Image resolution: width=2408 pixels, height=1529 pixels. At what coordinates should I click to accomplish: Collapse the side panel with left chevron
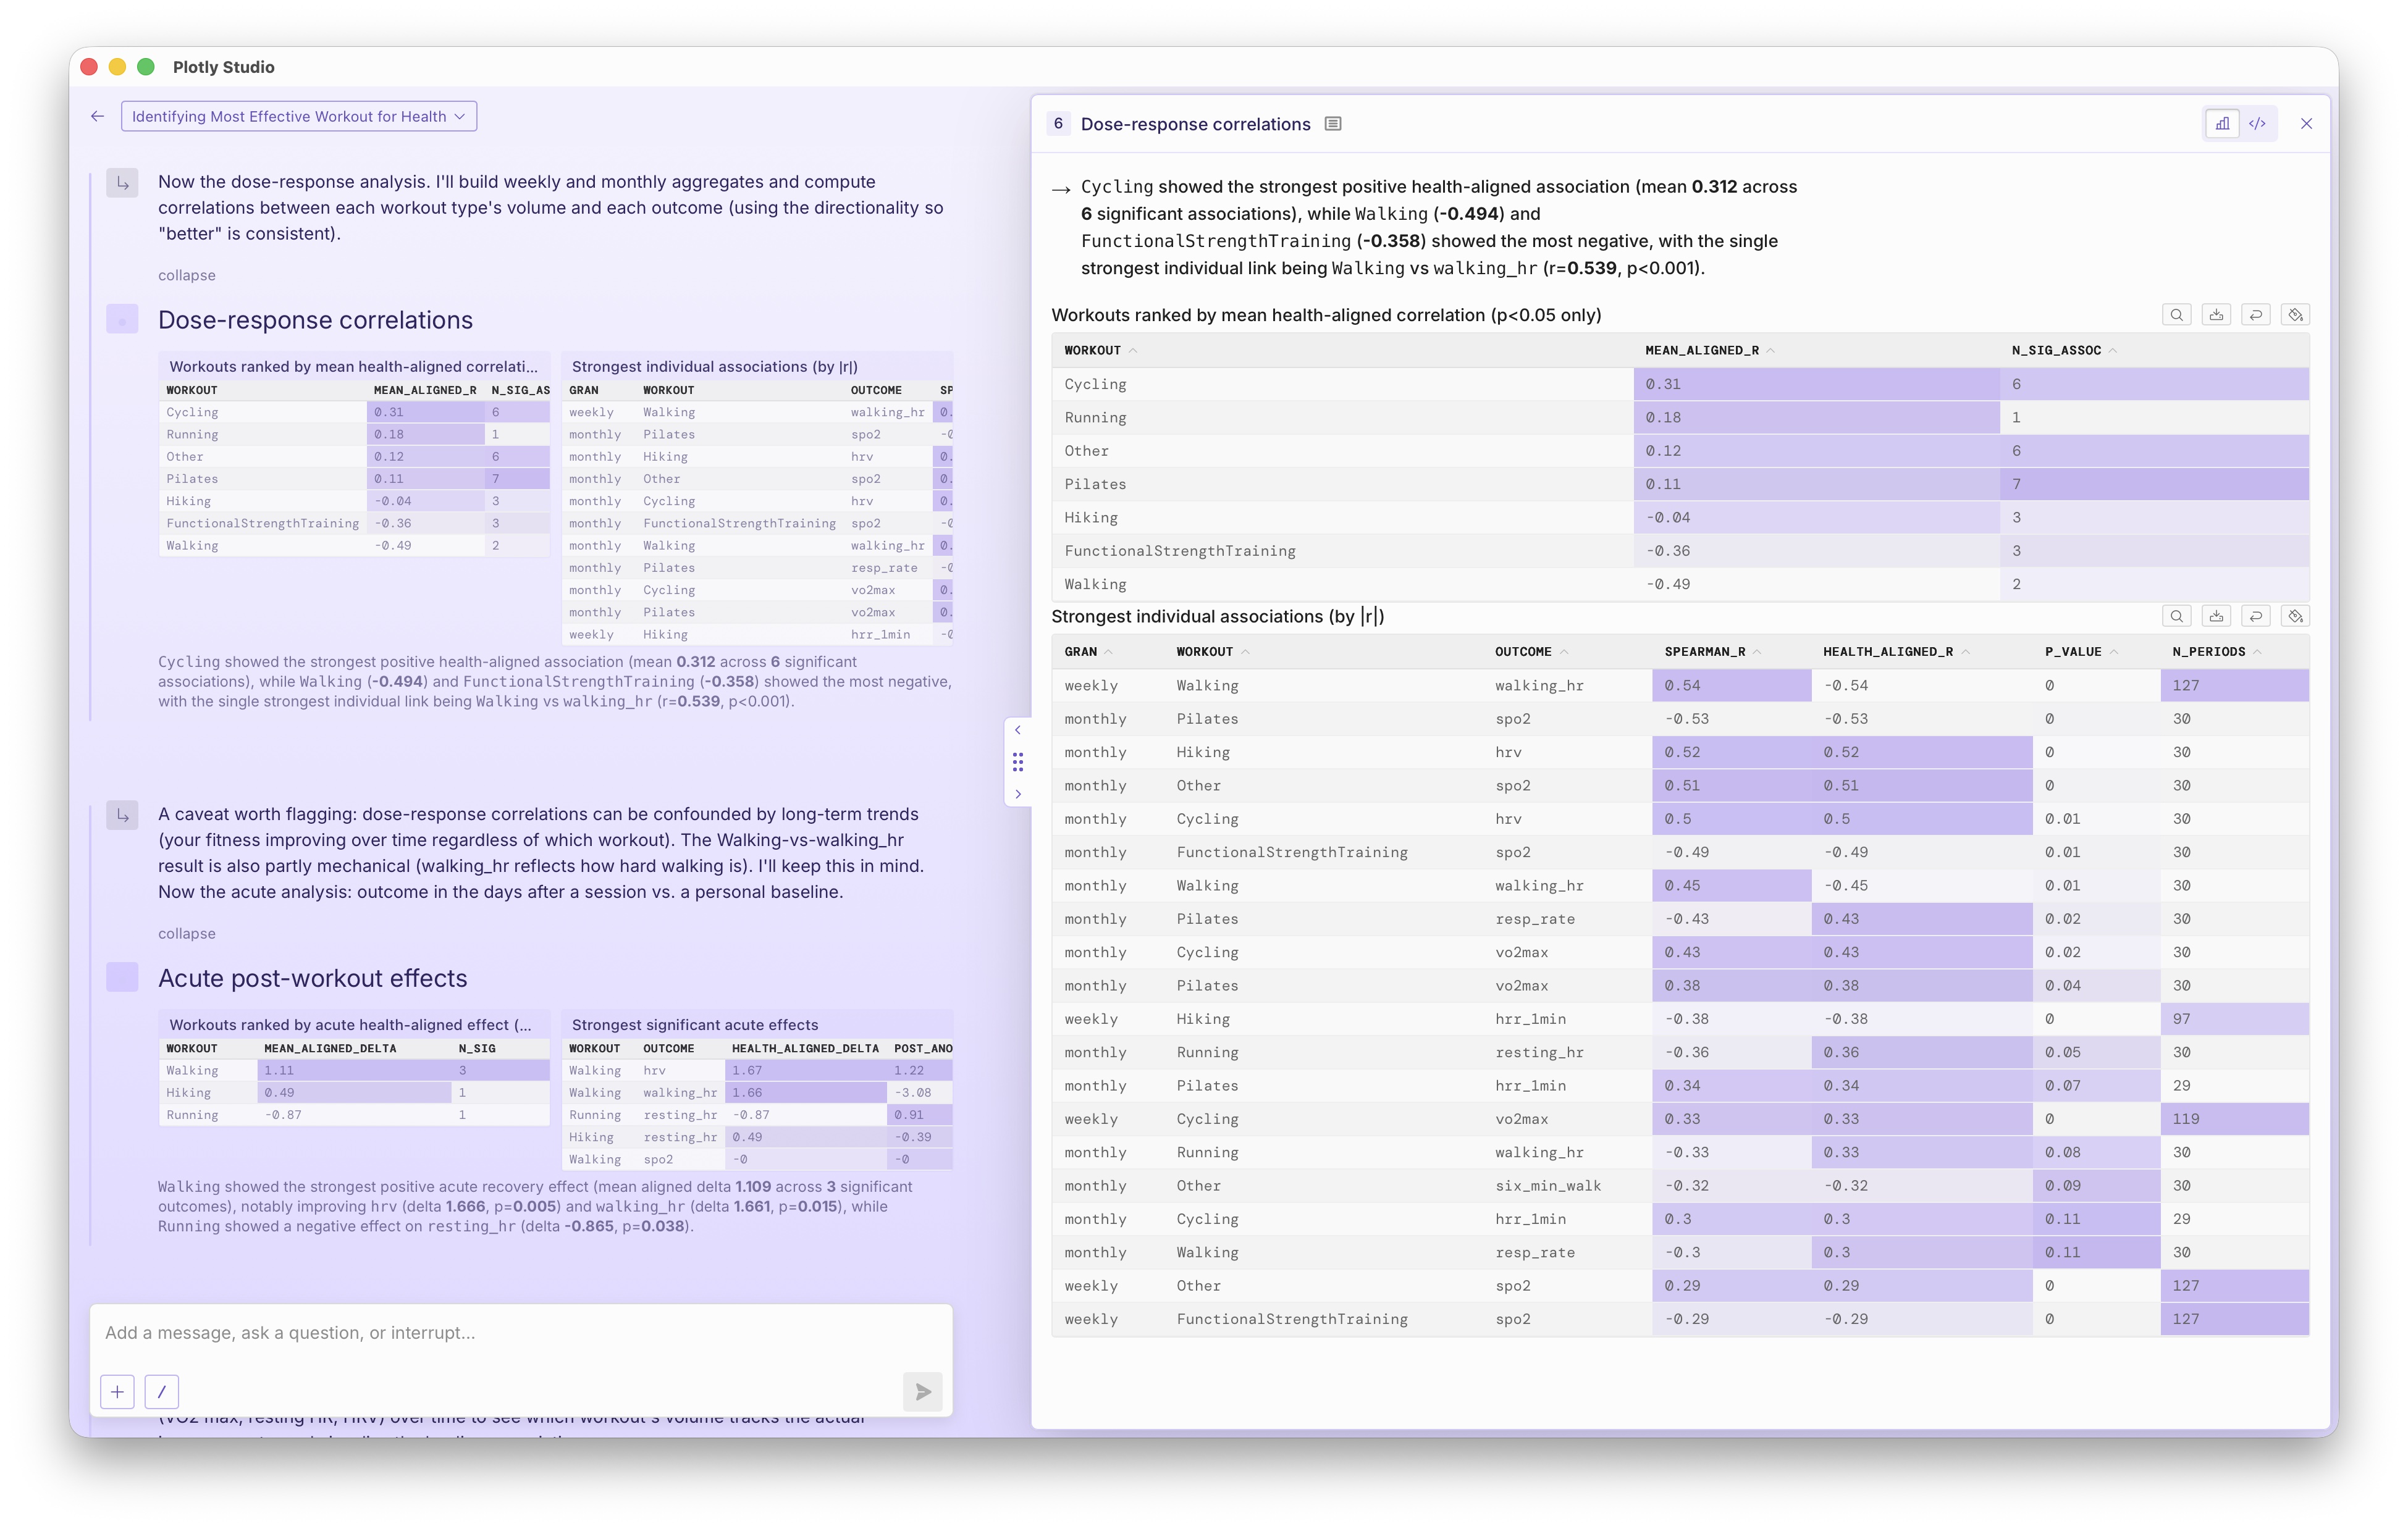point(1018,731)
